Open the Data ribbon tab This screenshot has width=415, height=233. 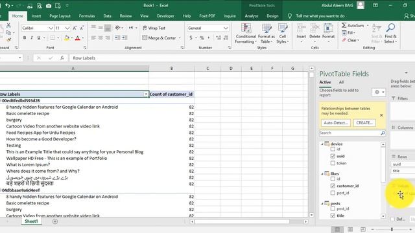click(x=107, y=16)
